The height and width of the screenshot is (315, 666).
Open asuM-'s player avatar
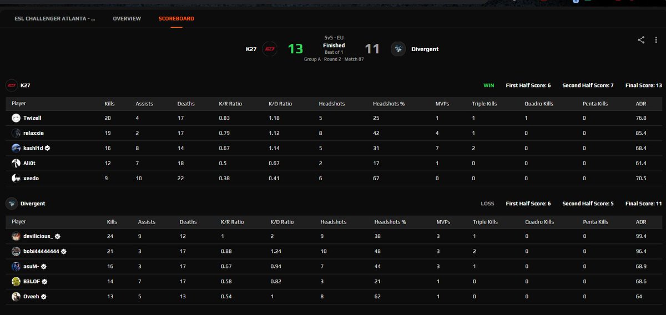16,266
